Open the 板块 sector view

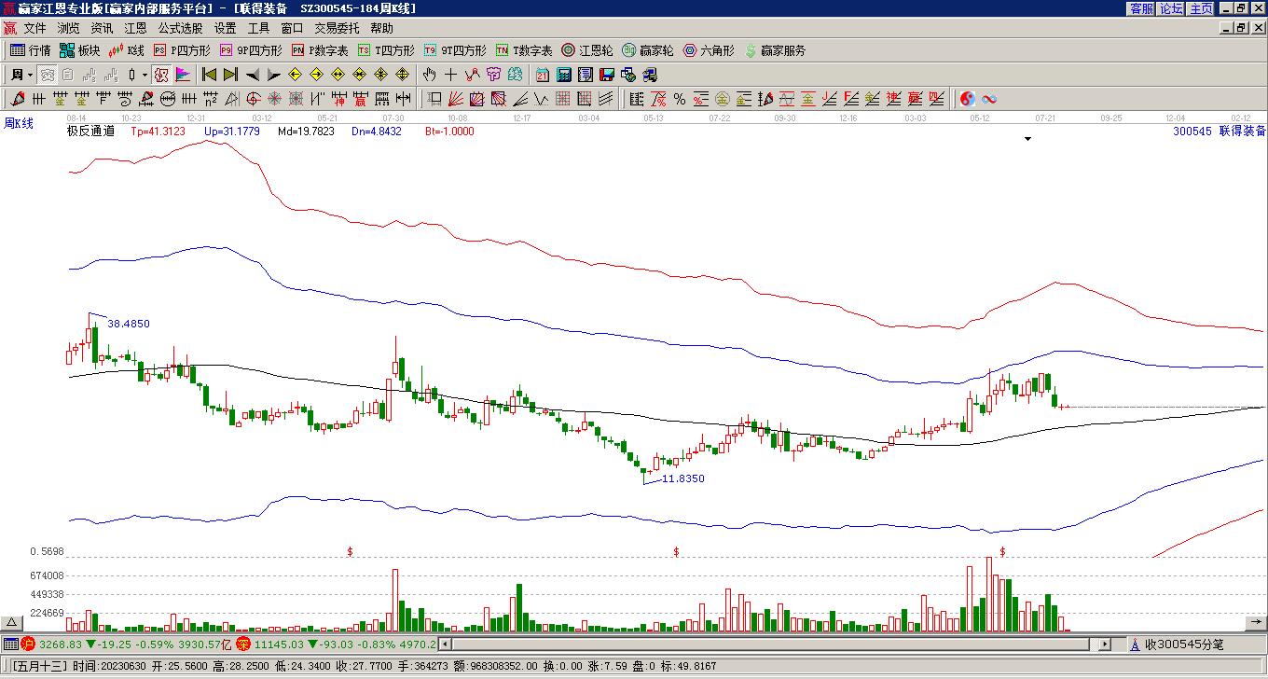click(x=79, y=50)
